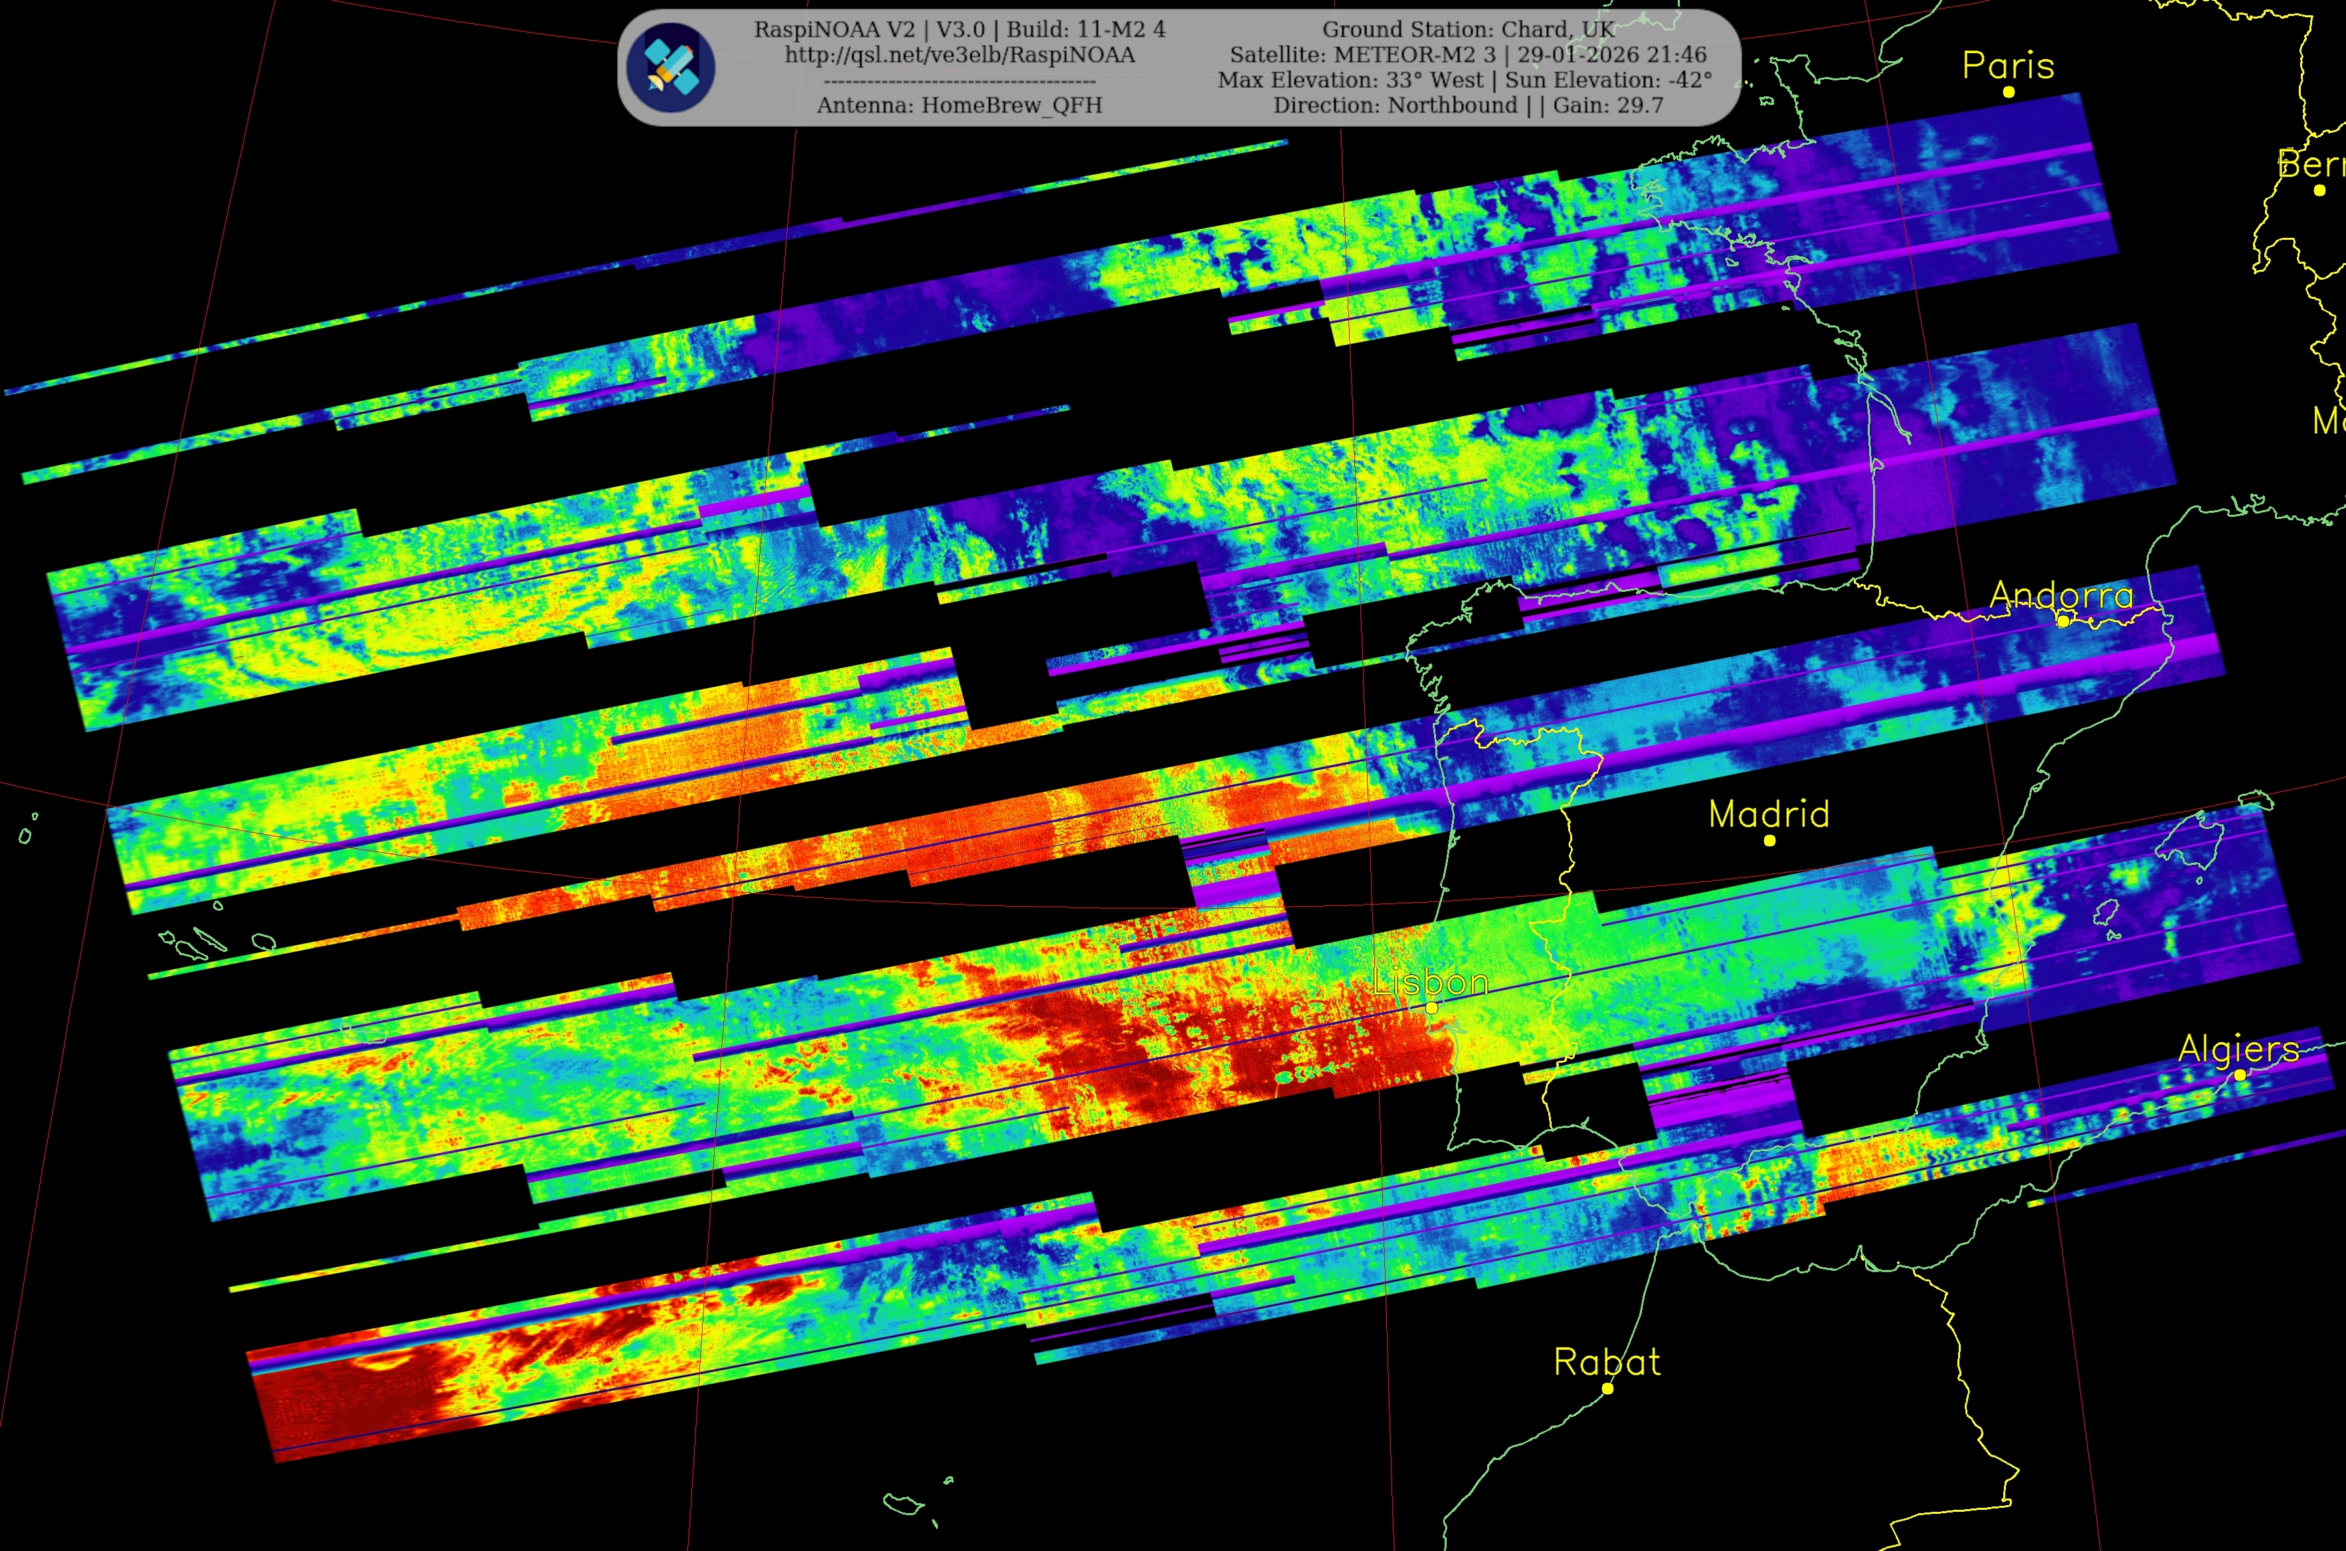Select the Lisbon city label
Image resolution: width=2346 pixels, height=1551 pixels.
pyautogui.click(x=1431, y=982)
